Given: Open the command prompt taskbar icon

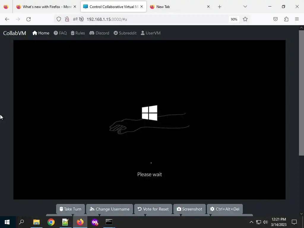Looking at the screenshot, I should [x=109, y=222].
